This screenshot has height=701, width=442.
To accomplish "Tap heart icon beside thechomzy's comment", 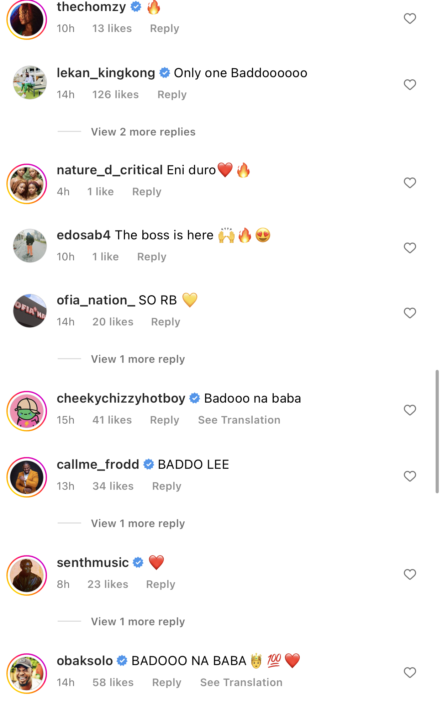I will [x=410, y=18].
